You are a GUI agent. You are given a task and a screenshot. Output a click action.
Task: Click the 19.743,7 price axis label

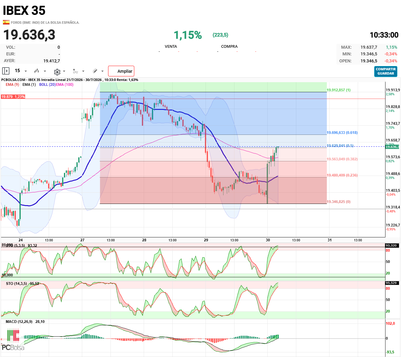pyautogui.click(x=393, y=124)
